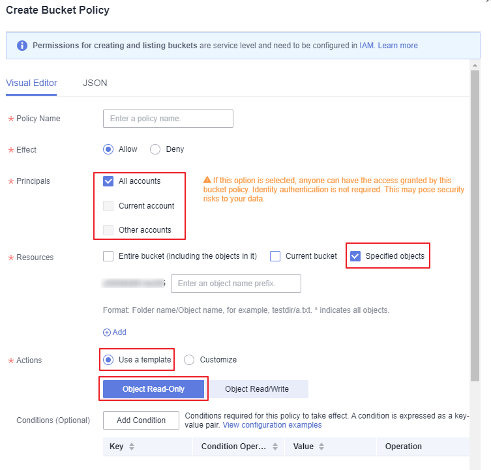Select the Deny effect radio button
Screen dimensions: 491x470
155,149
